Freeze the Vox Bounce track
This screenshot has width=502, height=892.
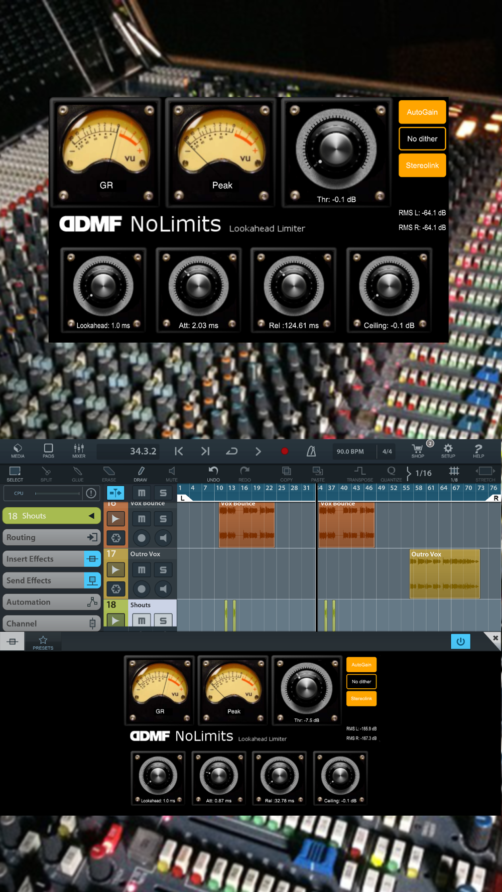[x=115, y=538]
